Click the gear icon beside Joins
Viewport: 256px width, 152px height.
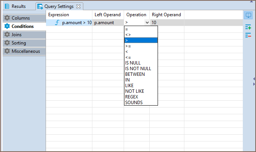[x=7, y=35]
